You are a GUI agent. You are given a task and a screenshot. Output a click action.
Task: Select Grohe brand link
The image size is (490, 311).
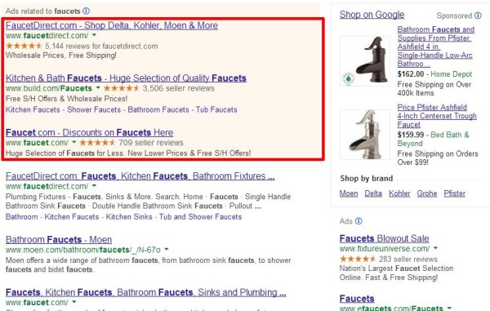click(427, 193)
